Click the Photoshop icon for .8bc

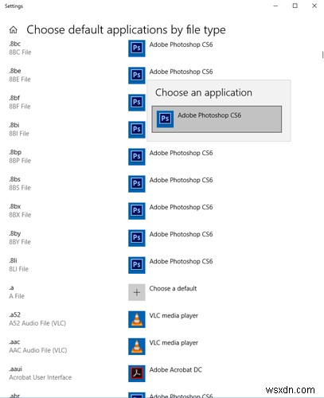point(137,49)
